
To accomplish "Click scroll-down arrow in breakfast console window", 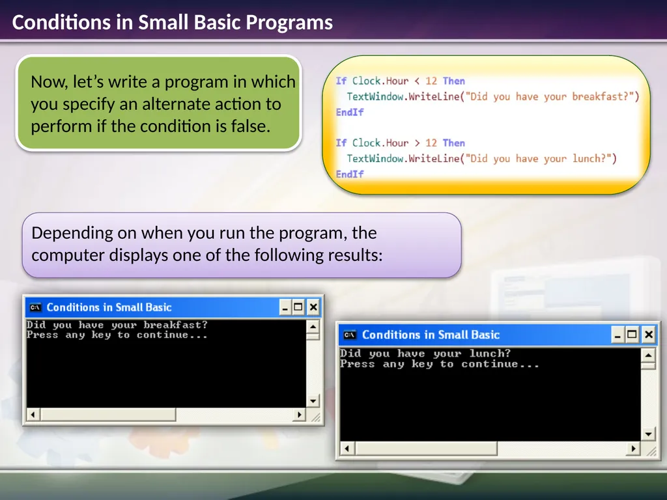I will click(x=313, y=401).
